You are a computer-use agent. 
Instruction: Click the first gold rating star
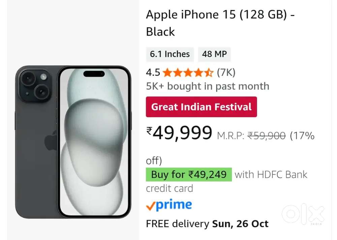[166, 72]
